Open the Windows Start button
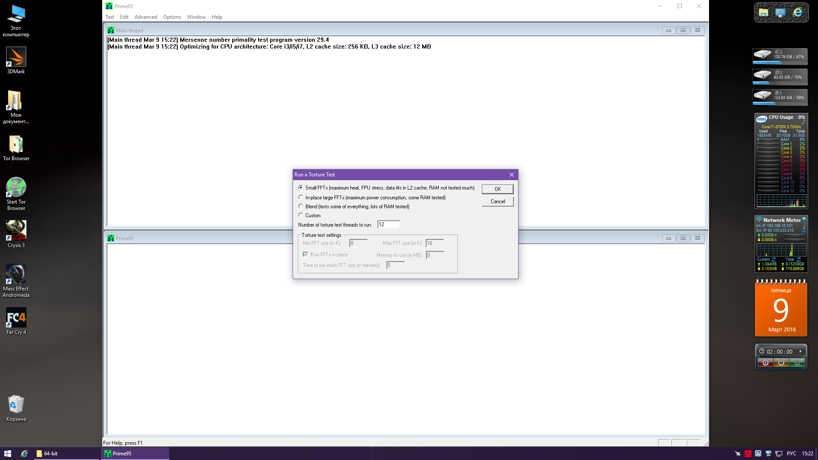The image size is (818, 460). coord(7,454)
